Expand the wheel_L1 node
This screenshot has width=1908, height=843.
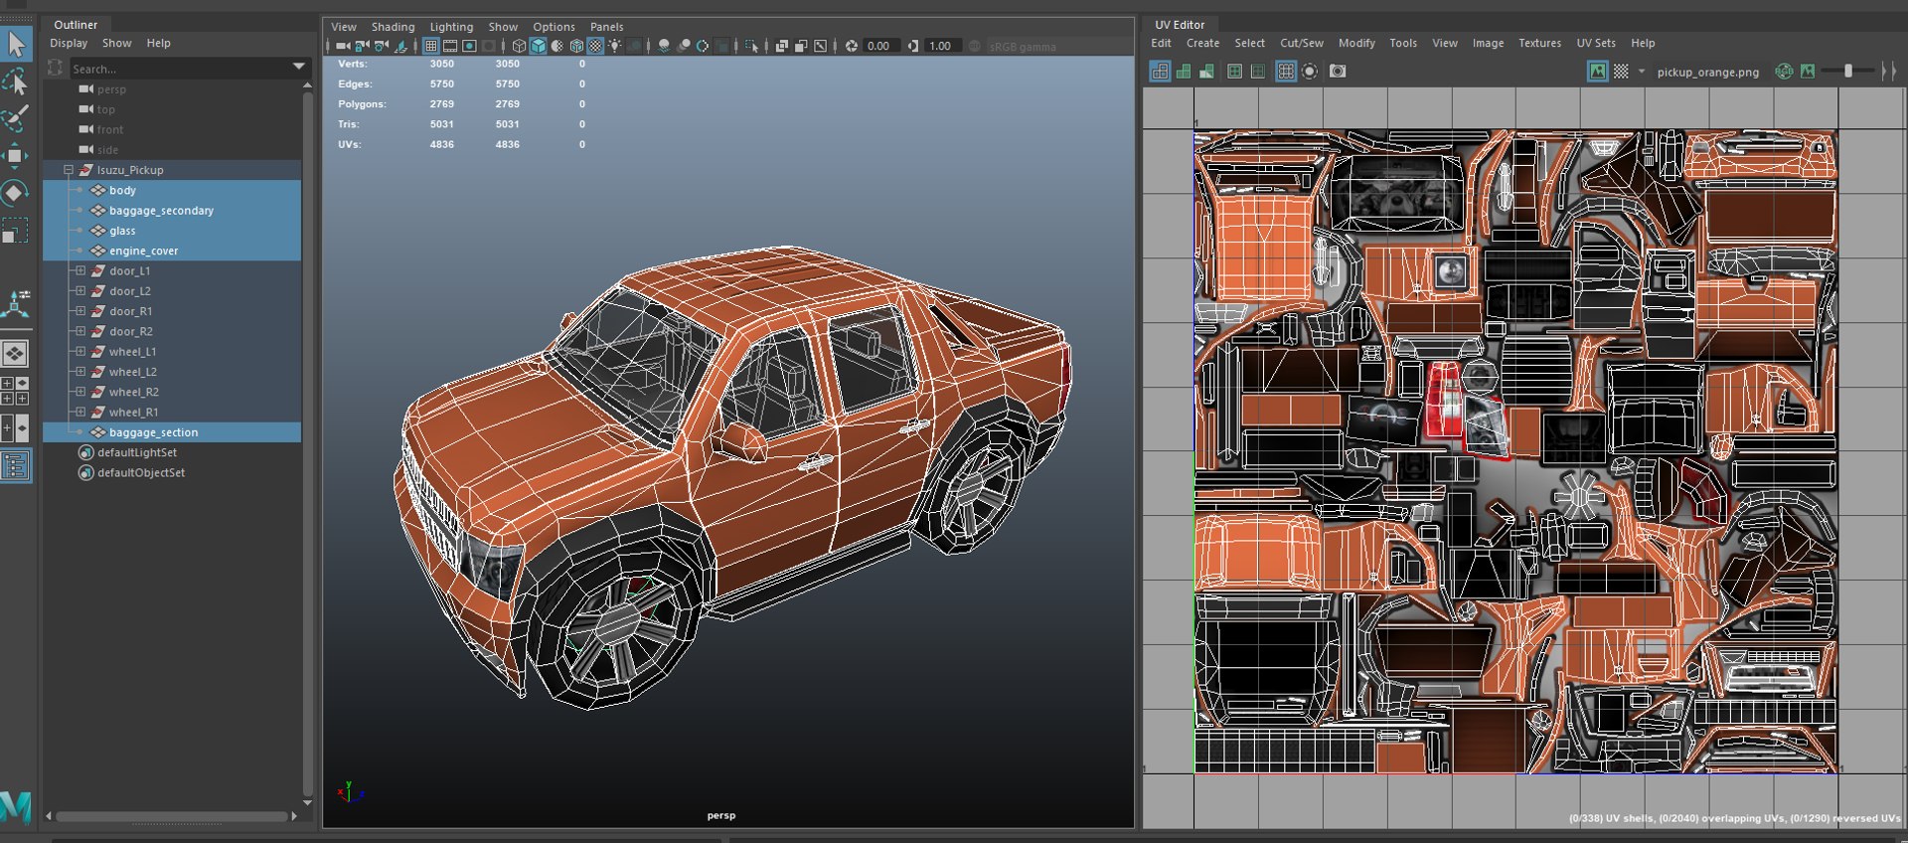(x=80, y=351)
